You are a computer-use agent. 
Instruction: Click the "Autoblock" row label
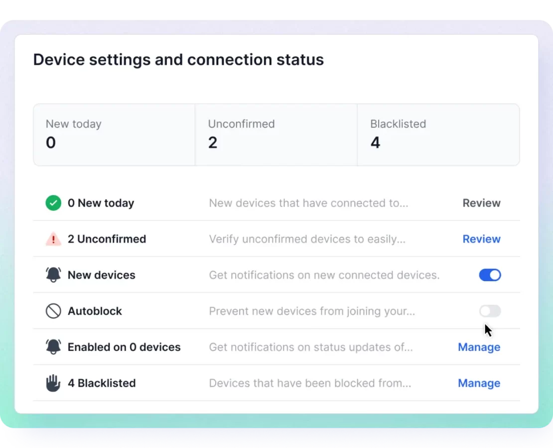pos(95,311)
